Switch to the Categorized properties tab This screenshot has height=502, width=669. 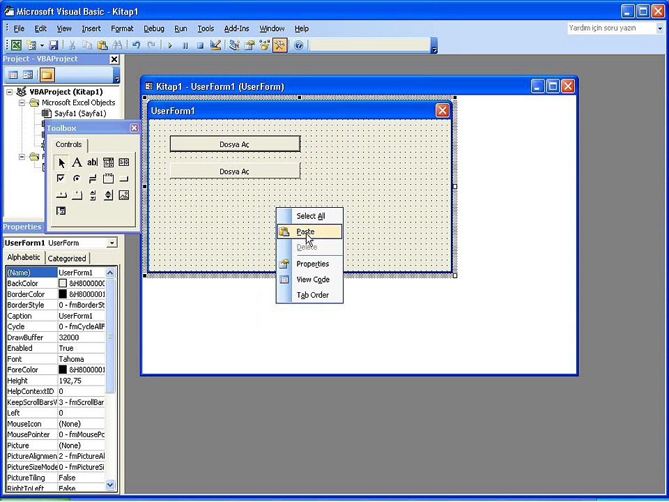[x=67, y=258]
